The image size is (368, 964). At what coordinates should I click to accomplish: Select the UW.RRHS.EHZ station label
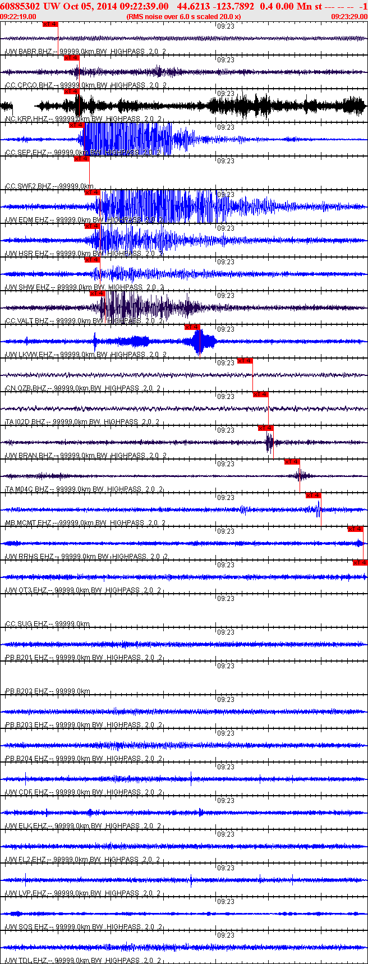pyautogui.click(x=85, y=557)
